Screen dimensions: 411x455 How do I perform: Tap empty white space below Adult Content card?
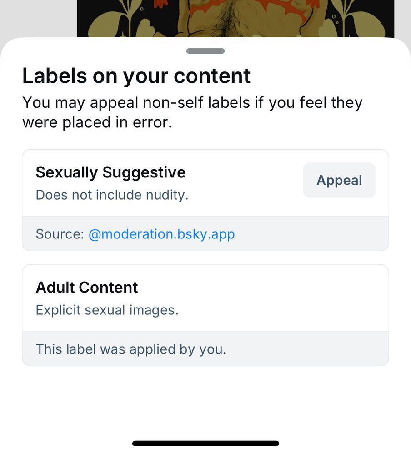pyautogui.click(x=205, y=400)
